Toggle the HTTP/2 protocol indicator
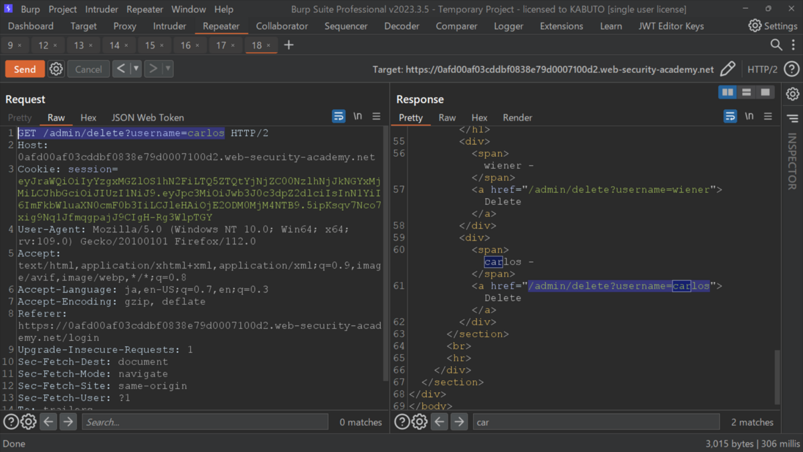The image size is (803, 452). [x=762, y=69]
